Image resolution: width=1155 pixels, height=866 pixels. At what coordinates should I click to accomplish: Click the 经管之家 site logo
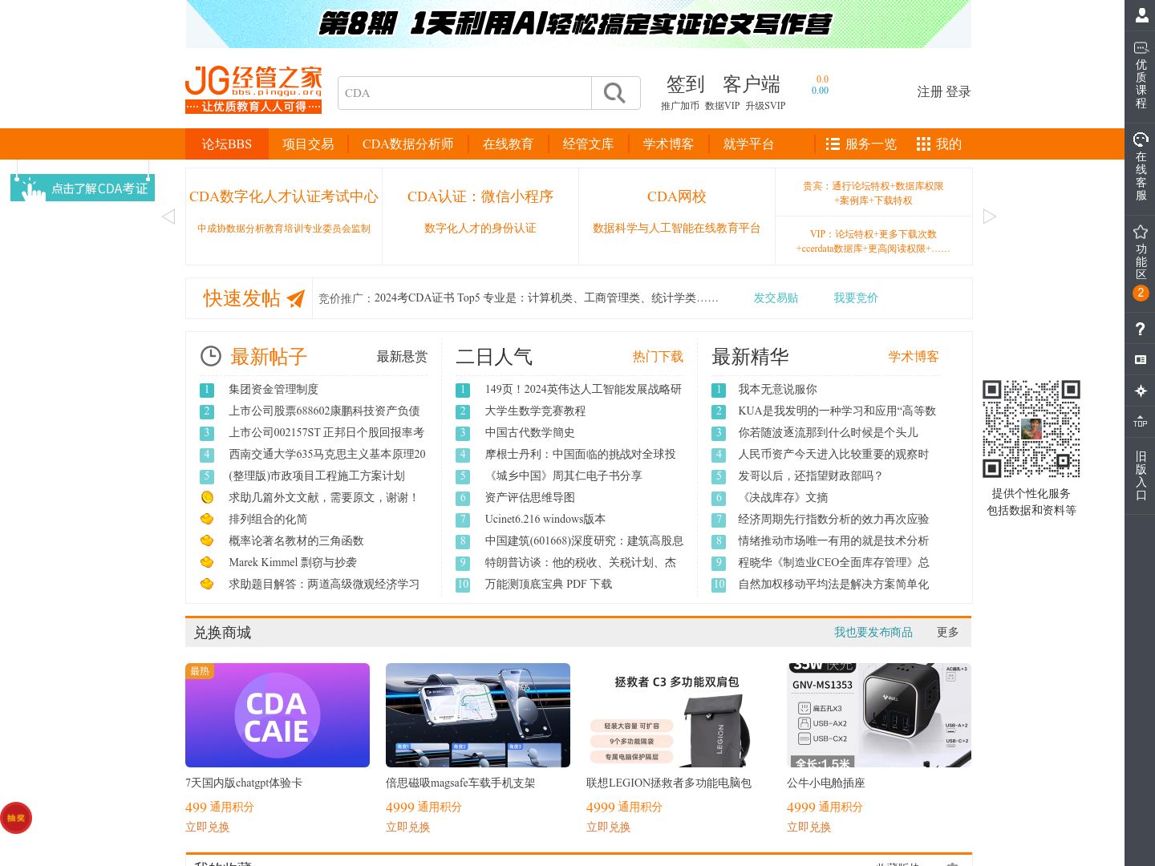[253, 90]
